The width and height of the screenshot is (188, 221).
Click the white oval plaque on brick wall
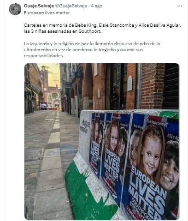pos(130,83)
